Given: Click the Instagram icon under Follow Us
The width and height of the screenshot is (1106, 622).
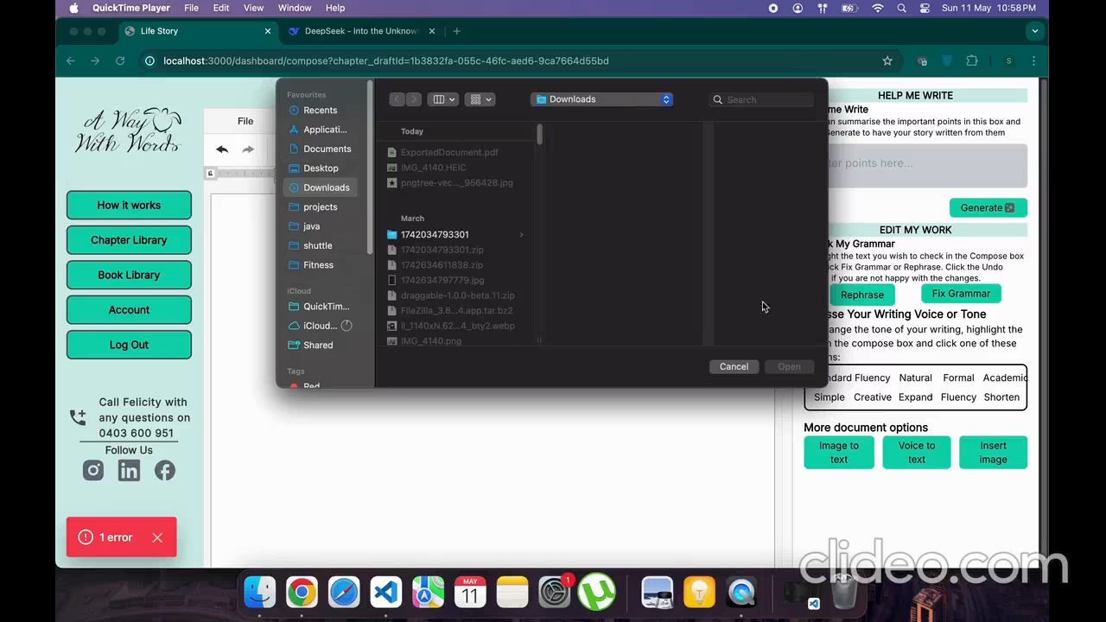Looking at the screenshot, I should tap(93, 471).
